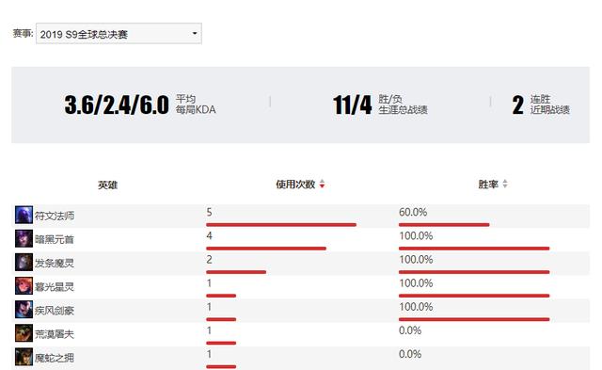Click the 60.0% win rate bar
Screen dimensions: 602x370
[444, 225]
